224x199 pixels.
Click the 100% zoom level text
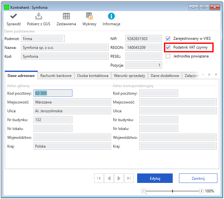point(209,191)
